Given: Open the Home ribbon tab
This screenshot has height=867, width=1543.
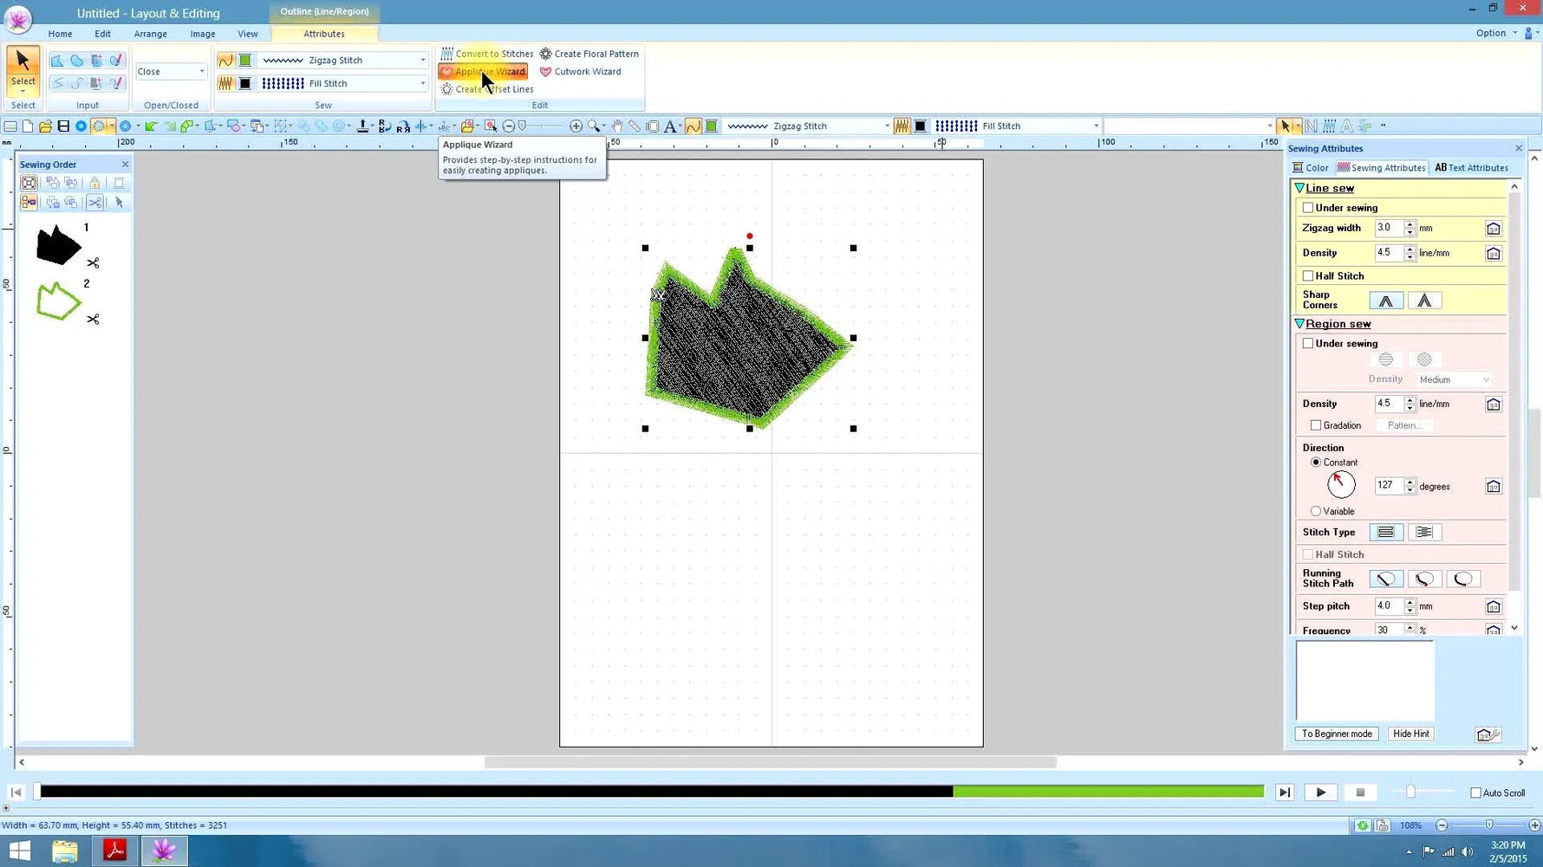Looking at the screenshot, I should tap(60, 34).
